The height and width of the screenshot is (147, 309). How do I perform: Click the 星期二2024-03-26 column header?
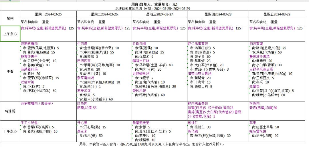tap(104, 14)
